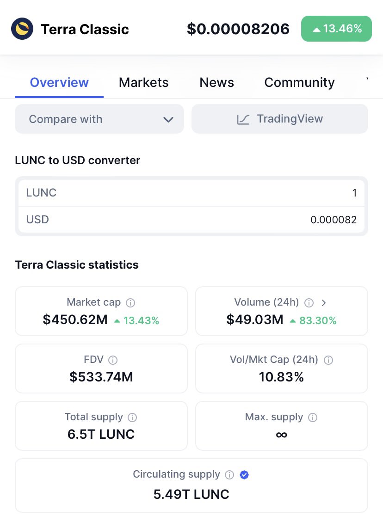Select the News tab
This screenshot has height=516, width=383.
[216, 82]
